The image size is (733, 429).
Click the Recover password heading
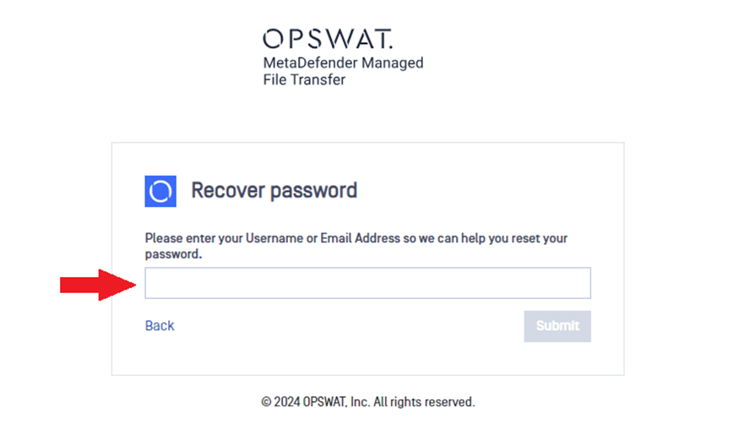coord(274,191)
